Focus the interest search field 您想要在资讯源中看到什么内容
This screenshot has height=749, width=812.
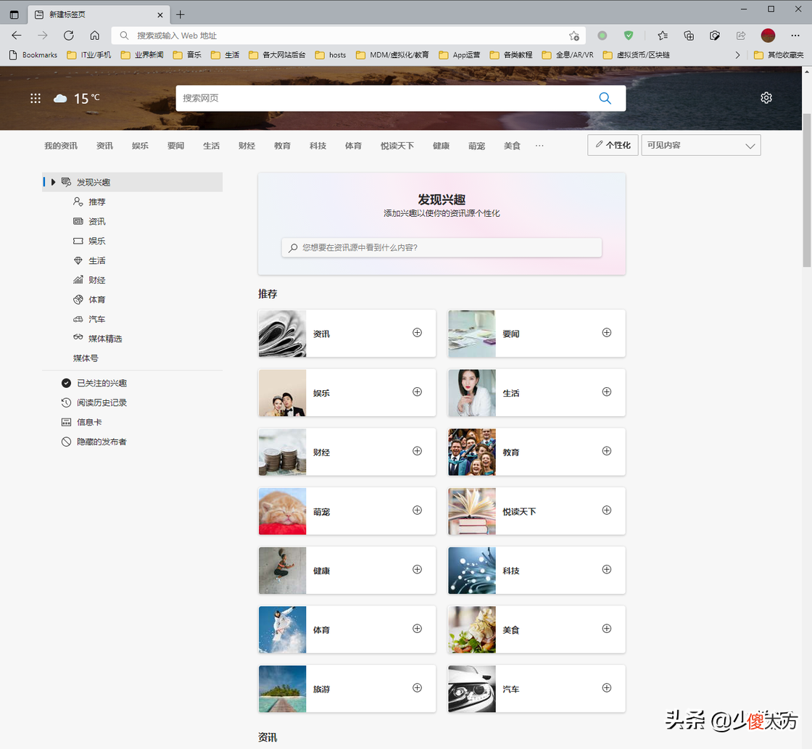pos(442,247)
